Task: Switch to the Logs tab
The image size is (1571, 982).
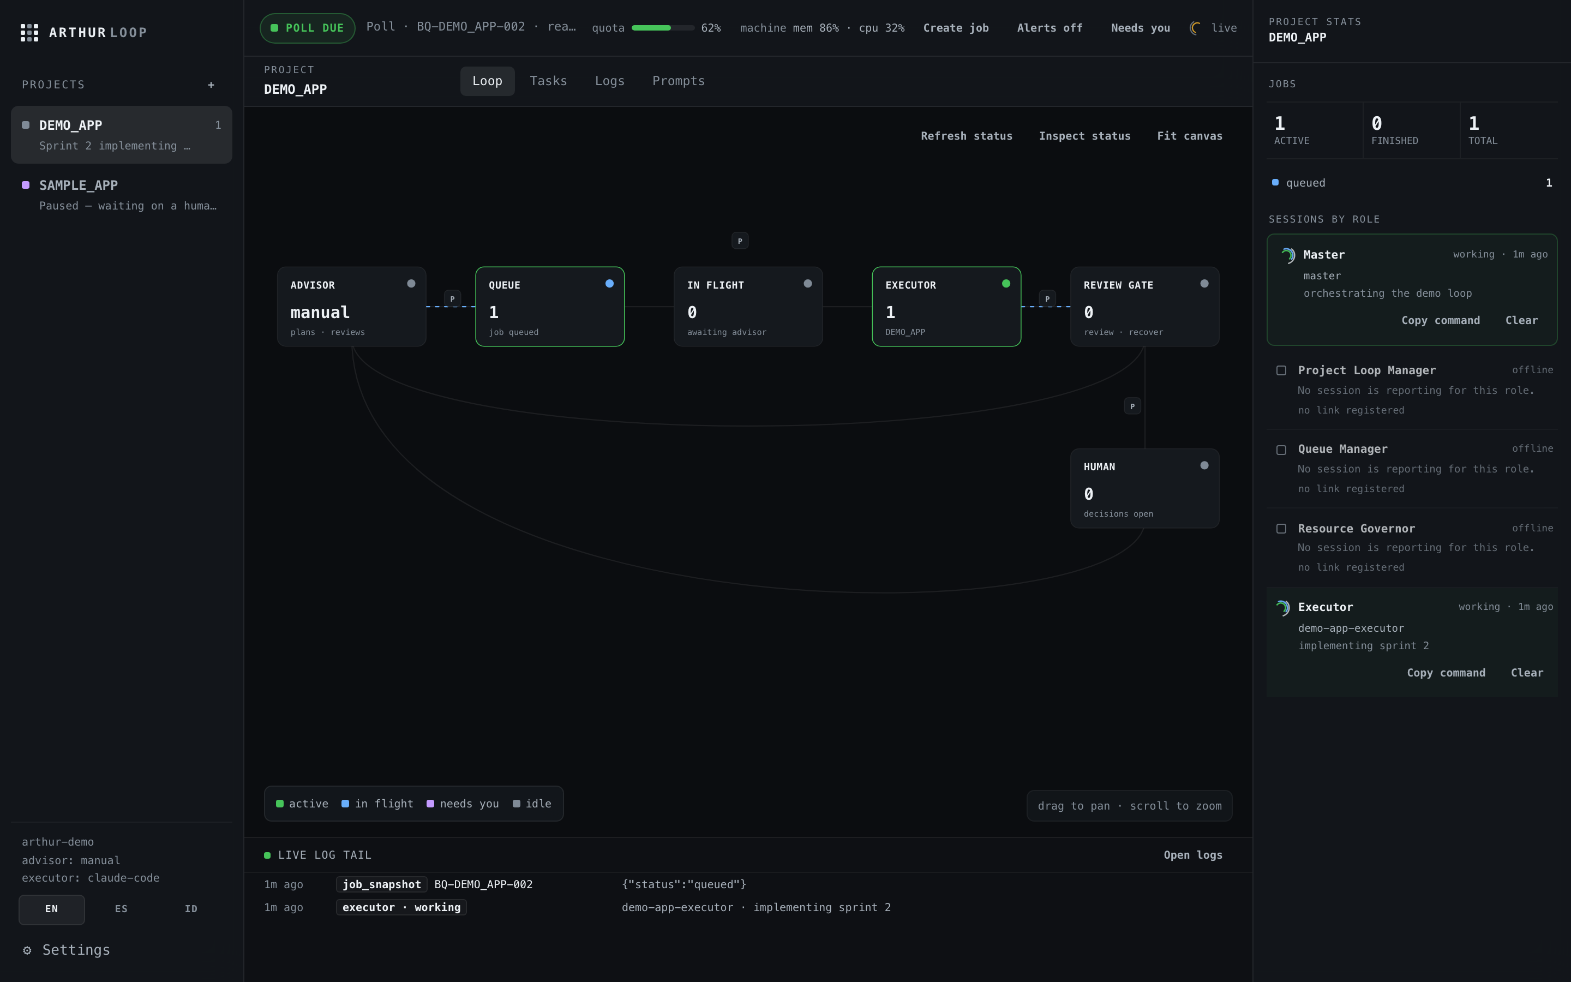Action: pyautogui.click(x=609, y=81)
